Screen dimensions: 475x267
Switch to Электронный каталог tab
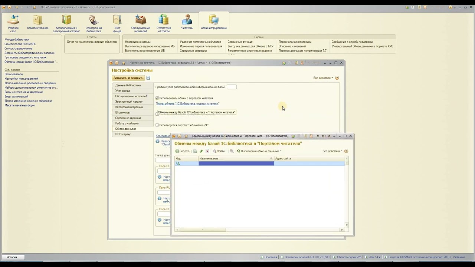(133, 102)
